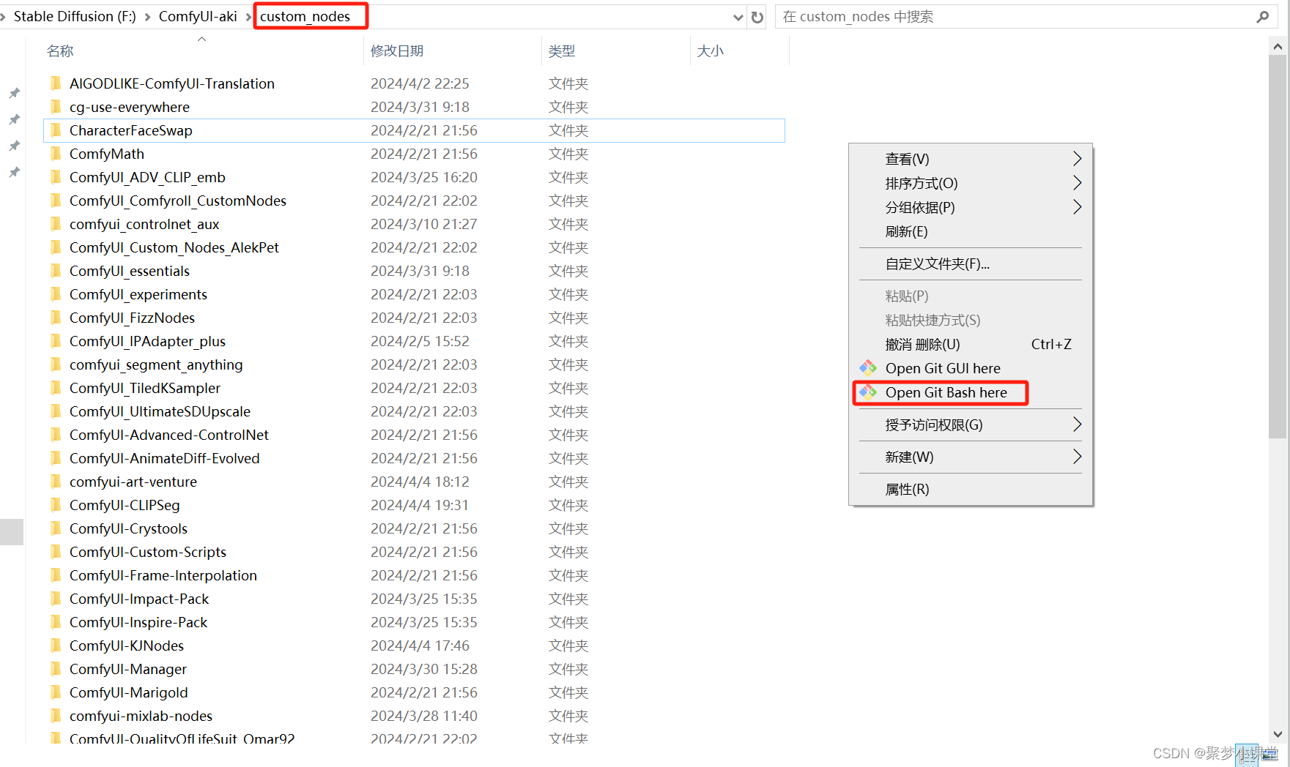Click the folder icon of ComfyUI_Comfyroll_CustomNodes
1290x767 pixels.
click(x=56, y=201)
